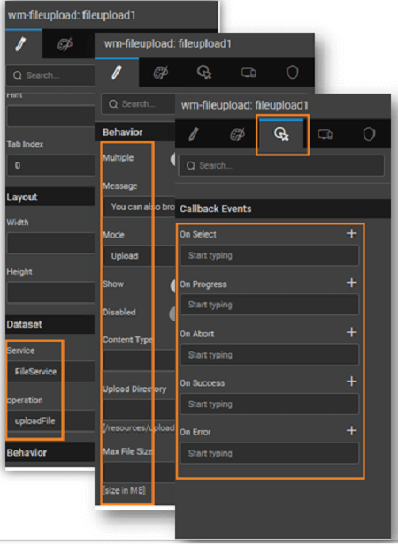Open the Service dropdown showing FileService
Viewport: 398px width, 544px height.
51,372
